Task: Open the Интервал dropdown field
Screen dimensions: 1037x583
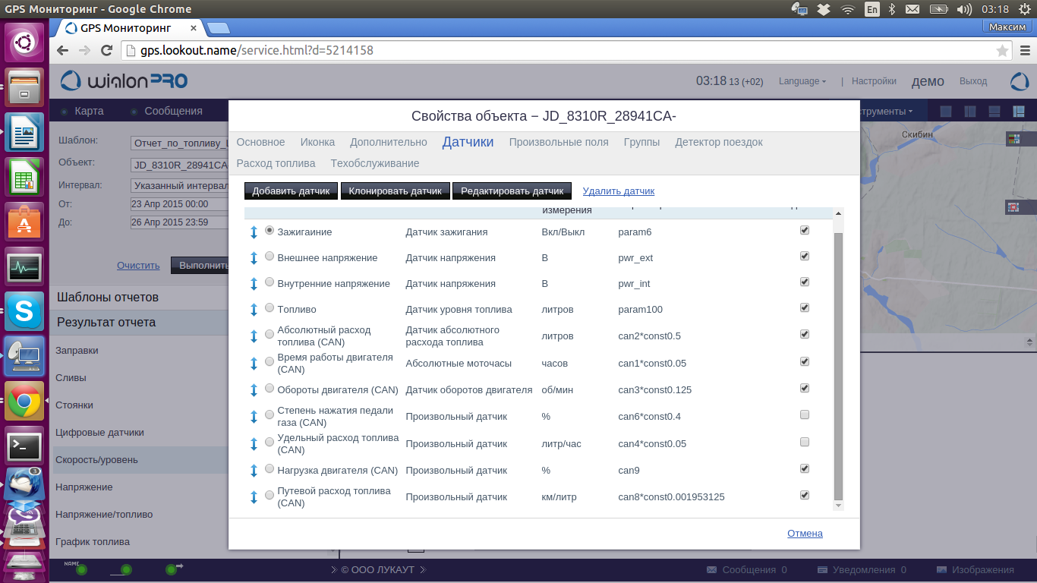Action: coord(180,185)
